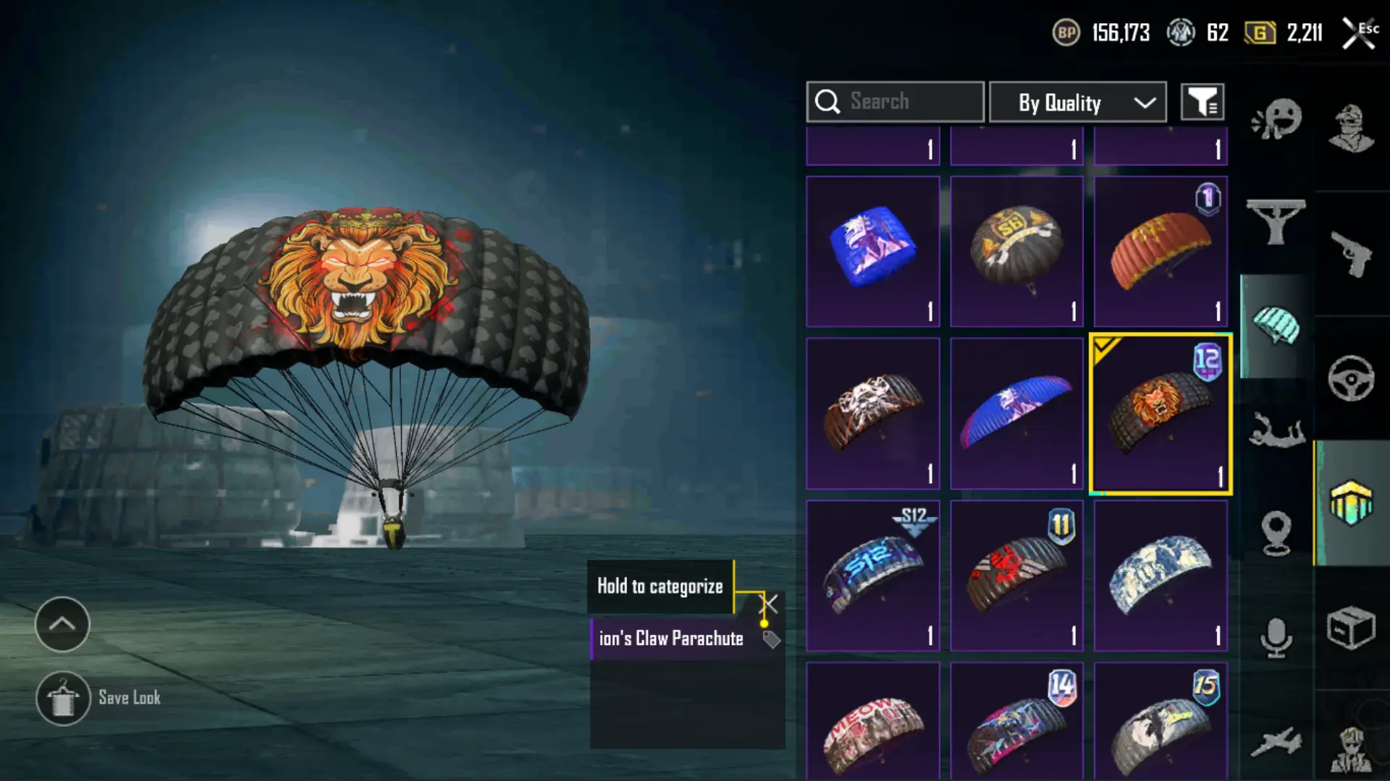This screenshot has height=781, width=1390.
Task: Select the location pin marker category
Action: pos(1276,534)
